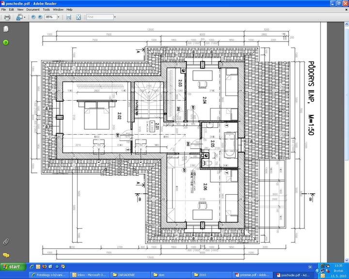This screenshot has height=279, width=349.
Task: Open the Document menu
Action: click(x=33, y=9)
